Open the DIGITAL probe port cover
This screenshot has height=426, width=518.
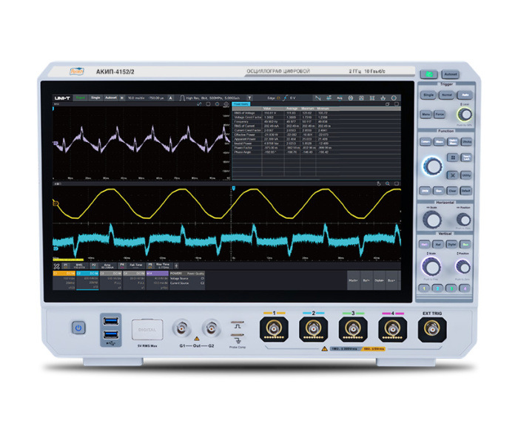[147, 330]
